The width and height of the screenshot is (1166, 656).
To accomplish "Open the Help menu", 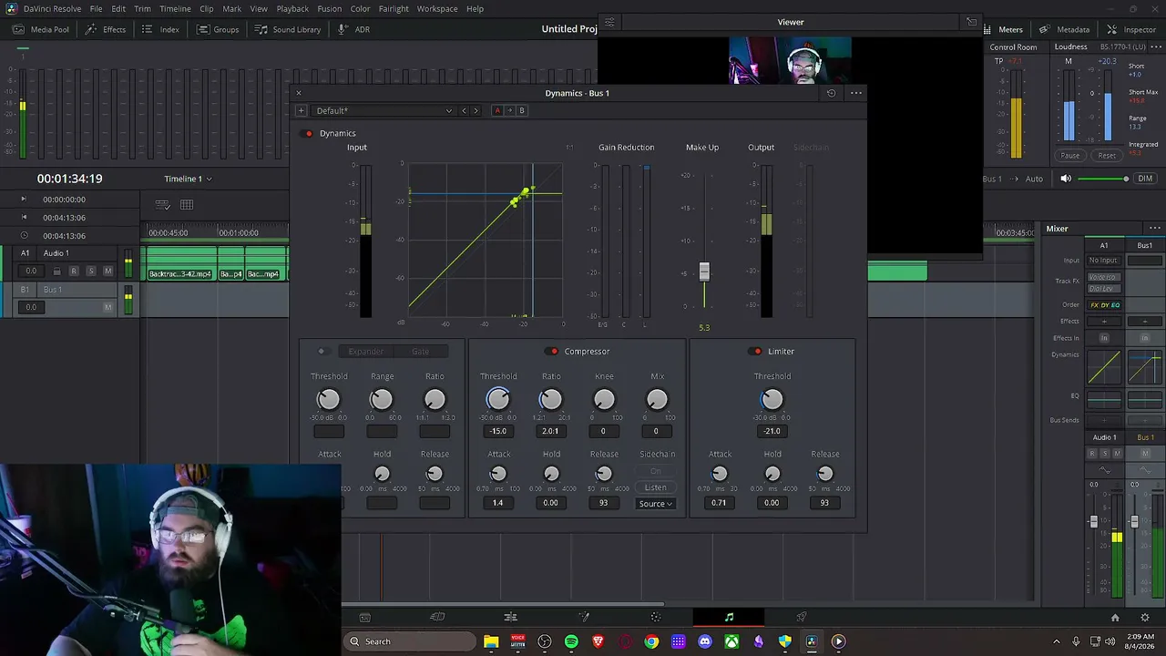I will pos(475,8).
